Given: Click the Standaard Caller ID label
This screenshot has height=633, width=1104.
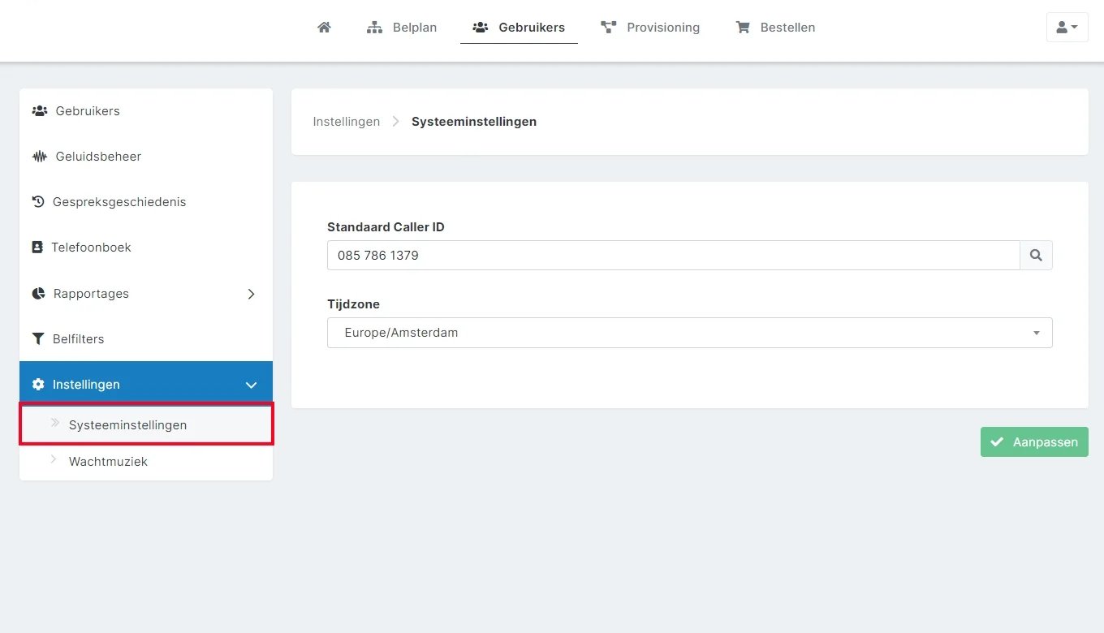Looking at the screenshot, I should point(386,227).
